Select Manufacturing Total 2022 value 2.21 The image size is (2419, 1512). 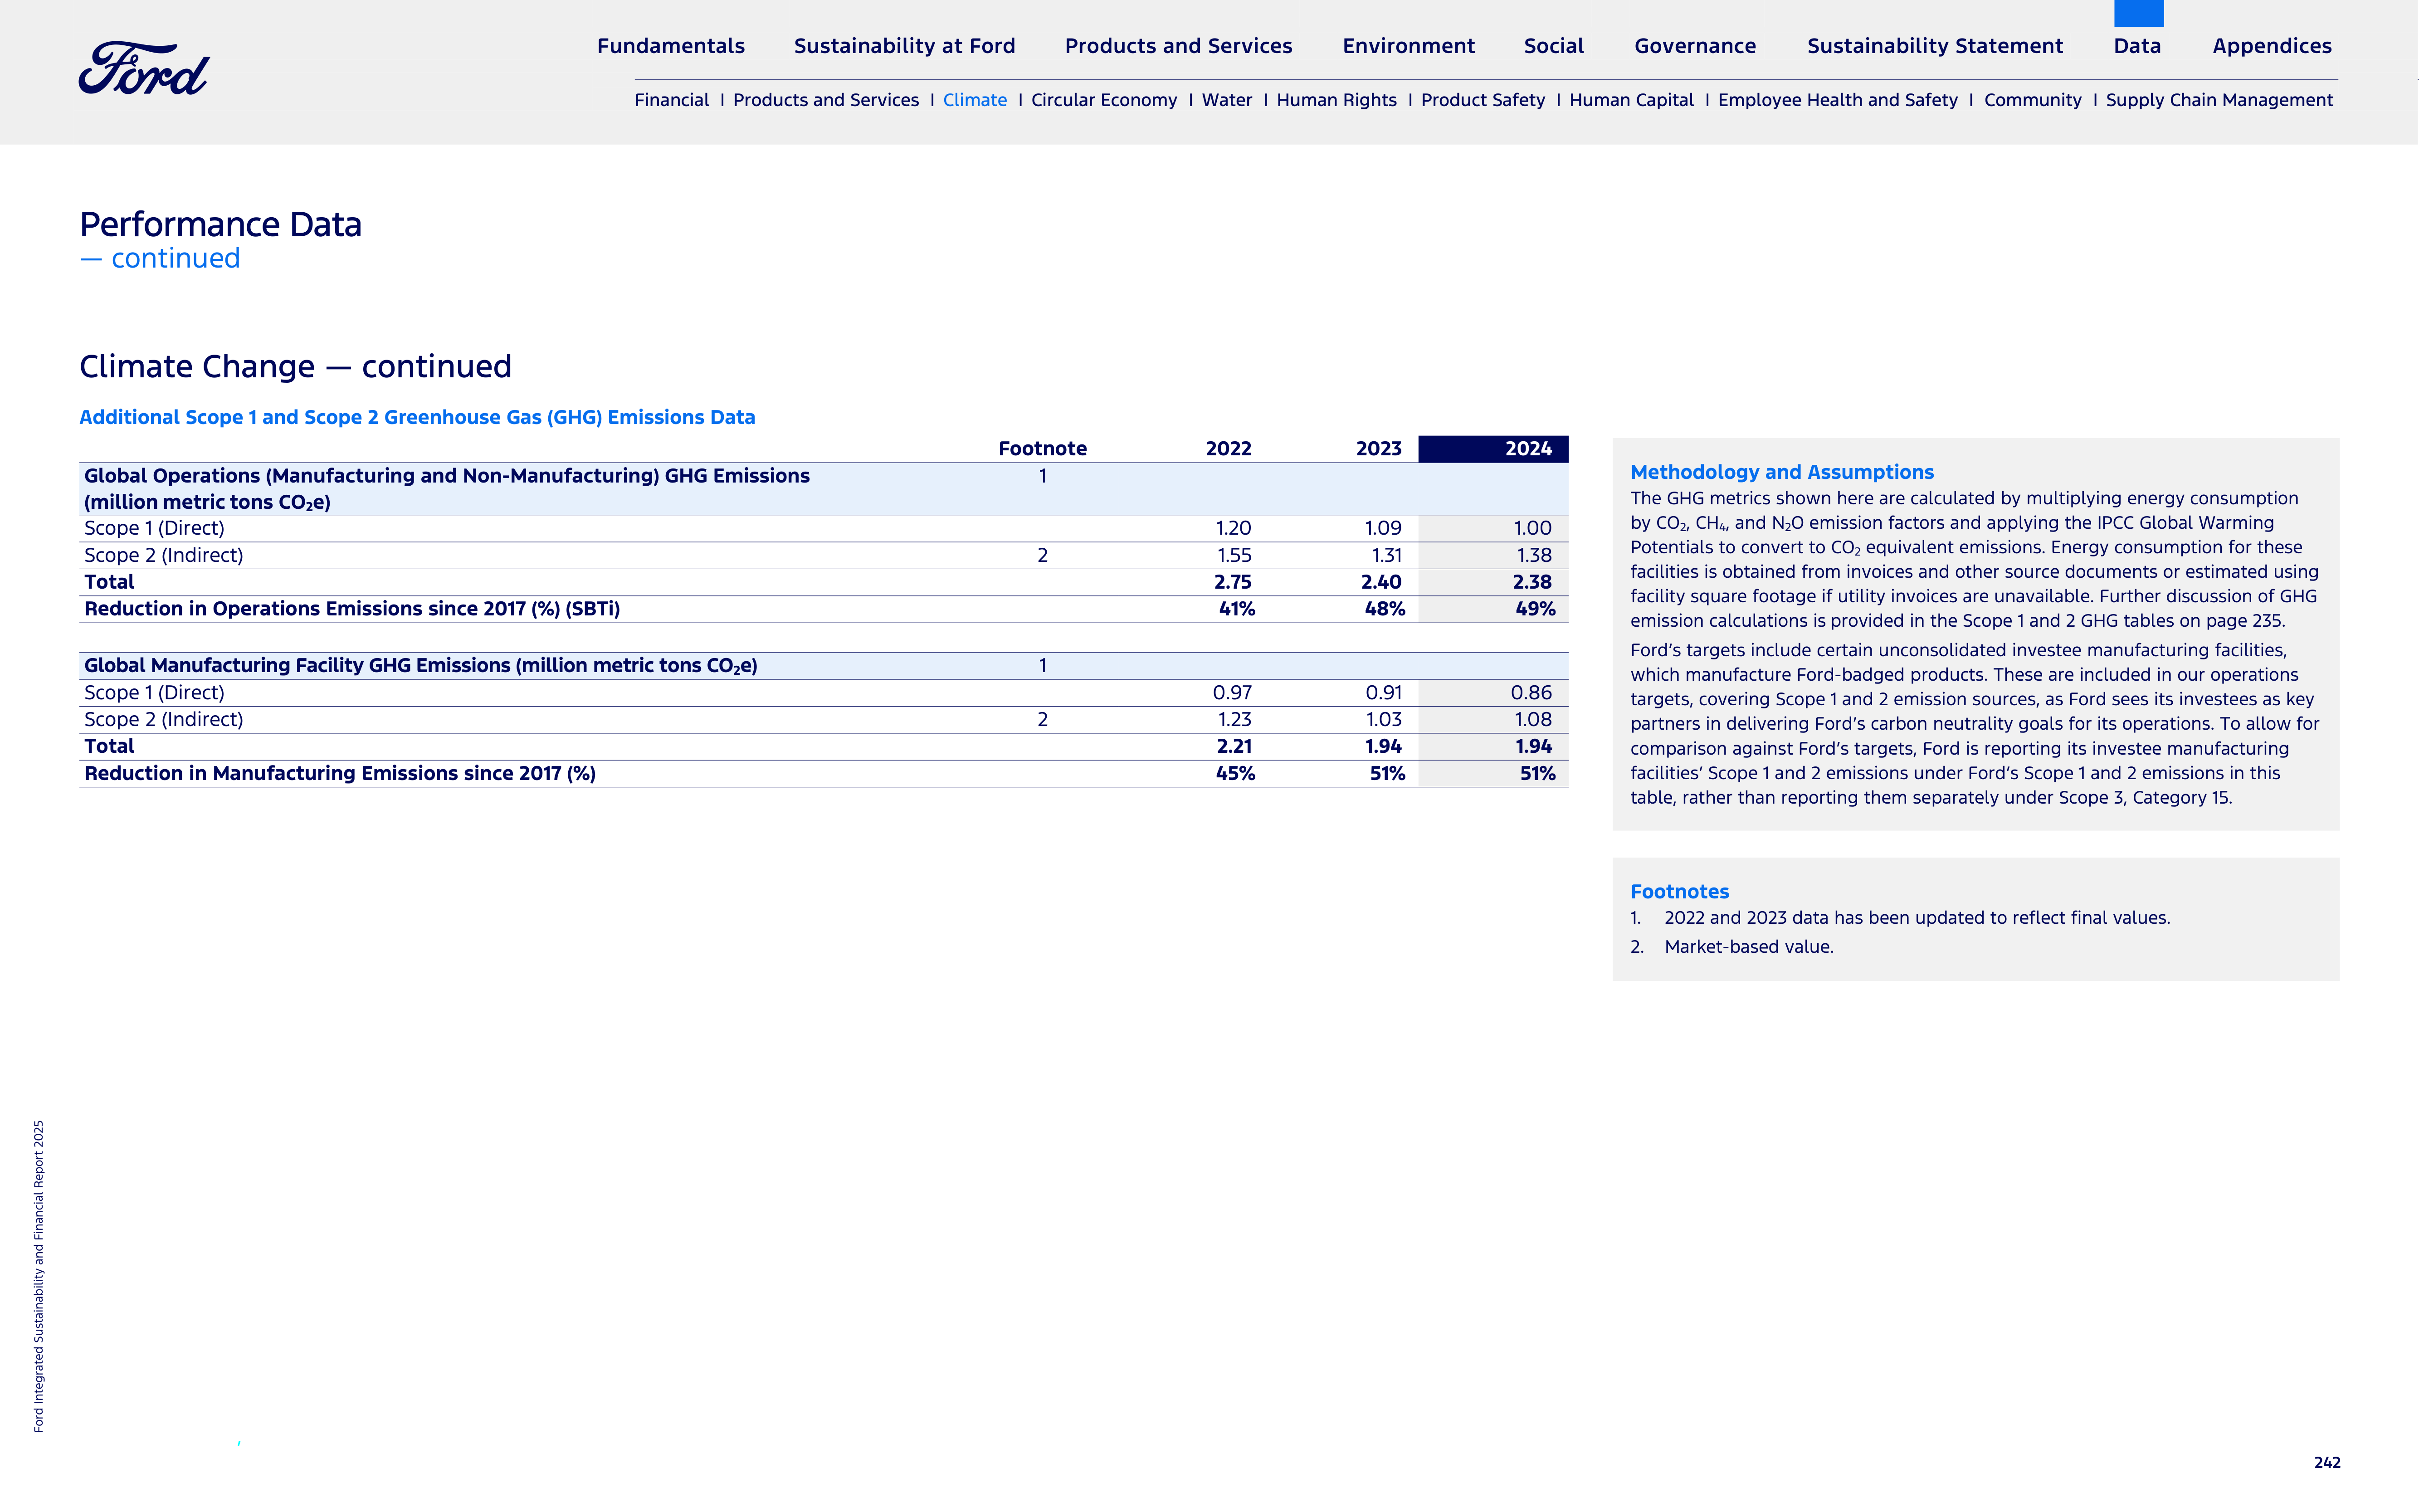click(x=1234, y=746)
